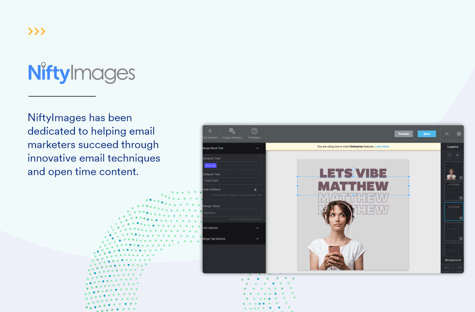
Task: Click the 'Hide Fallback' label
Action: pos(212,190)
